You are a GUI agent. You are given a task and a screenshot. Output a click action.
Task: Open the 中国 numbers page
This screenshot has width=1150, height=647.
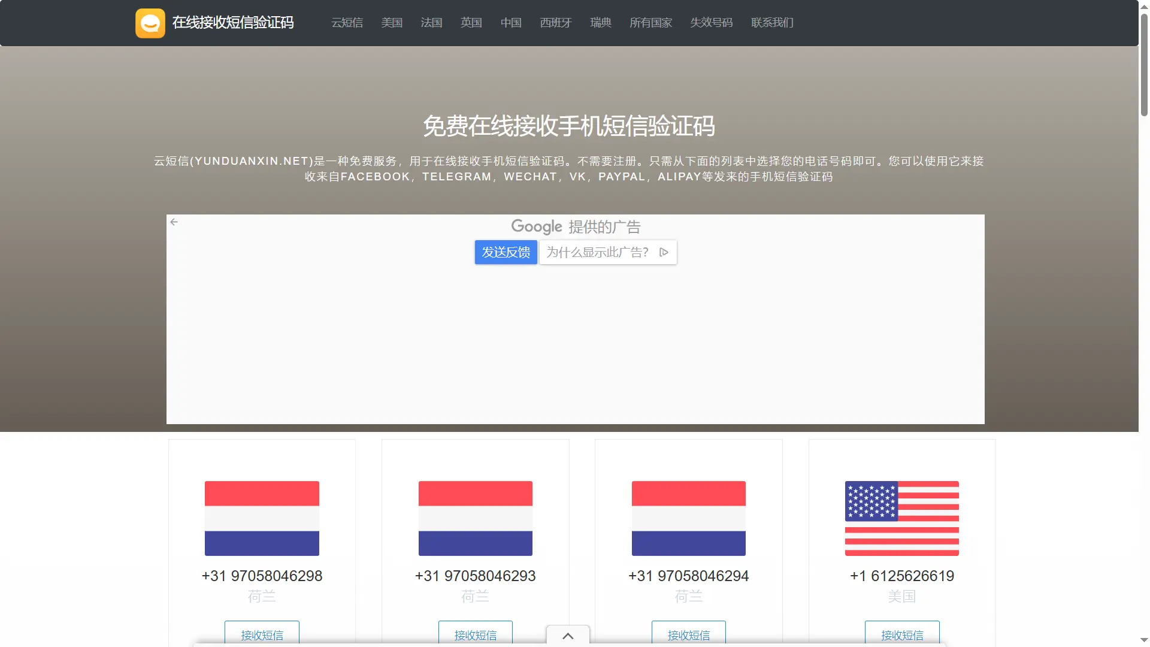click(x=510, y=23)
